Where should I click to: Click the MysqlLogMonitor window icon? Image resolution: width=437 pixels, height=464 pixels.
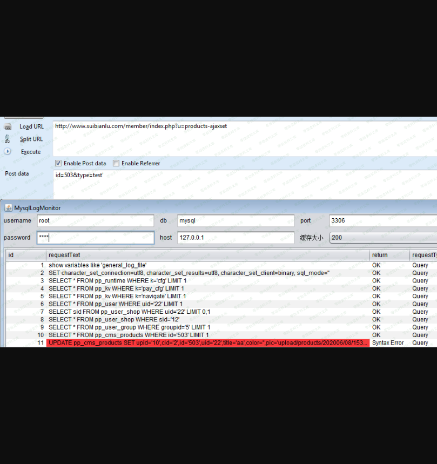(x=8, y=208)
